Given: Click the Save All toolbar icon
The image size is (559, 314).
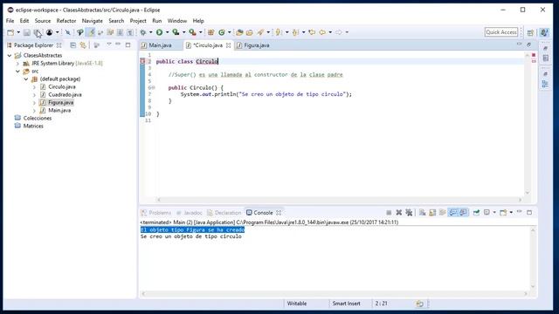Looking at the screenshot, I should coord(37,32).
